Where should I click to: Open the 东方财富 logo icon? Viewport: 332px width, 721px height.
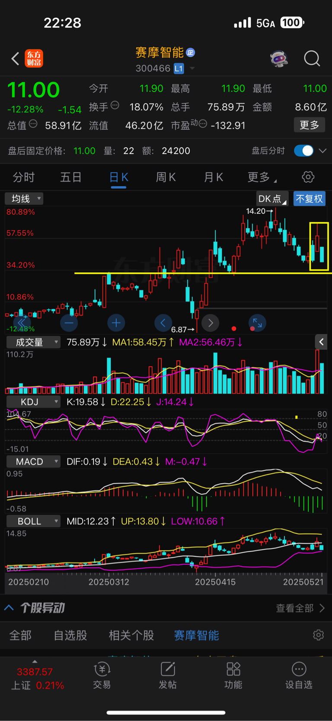click(34, 58)
